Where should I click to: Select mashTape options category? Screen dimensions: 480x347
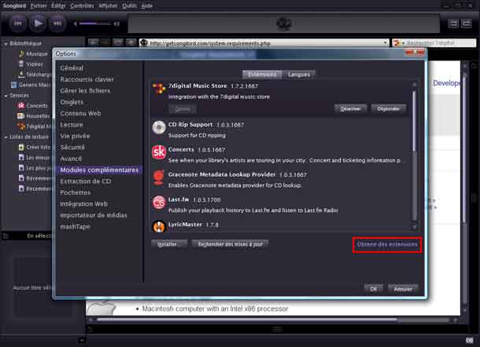point(75,226)
